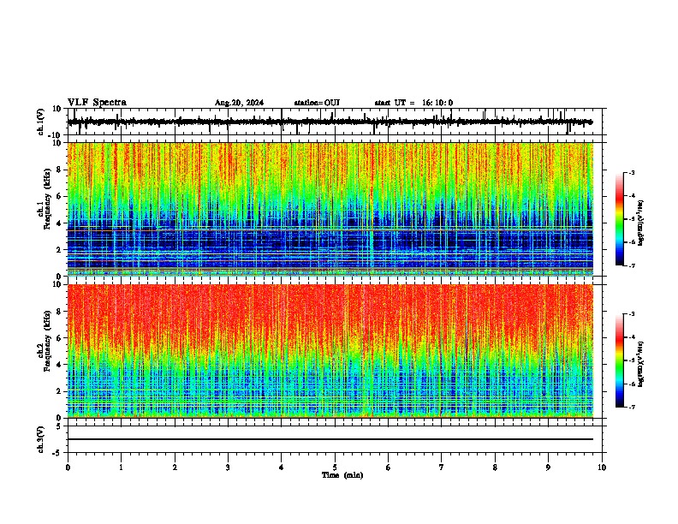
Task: Click time axis tick label "7"
Action: pos(442,467)
